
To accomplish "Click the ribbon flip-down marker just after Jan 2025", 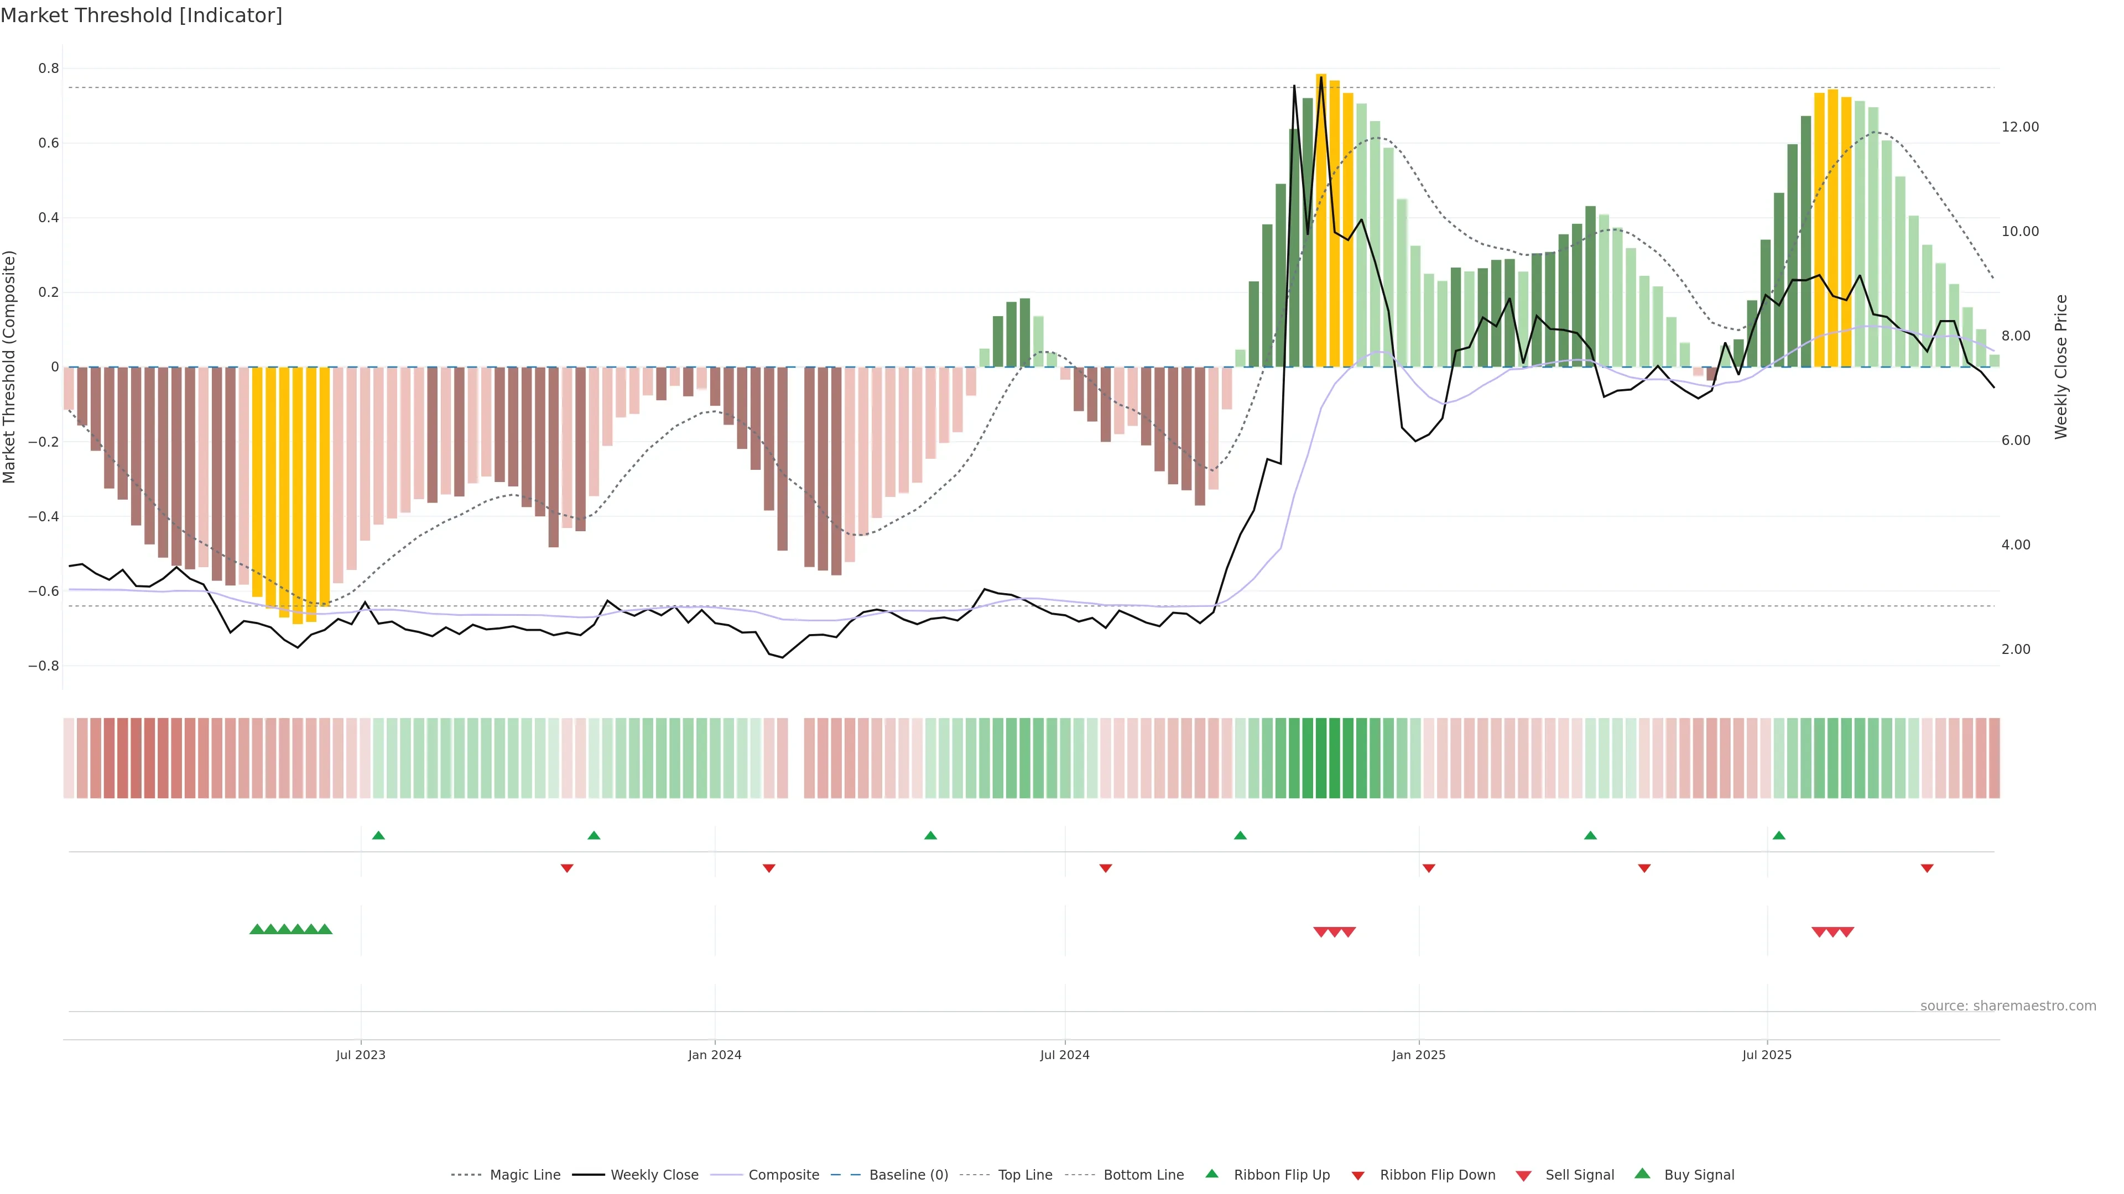I will (x=1429, y=868).
